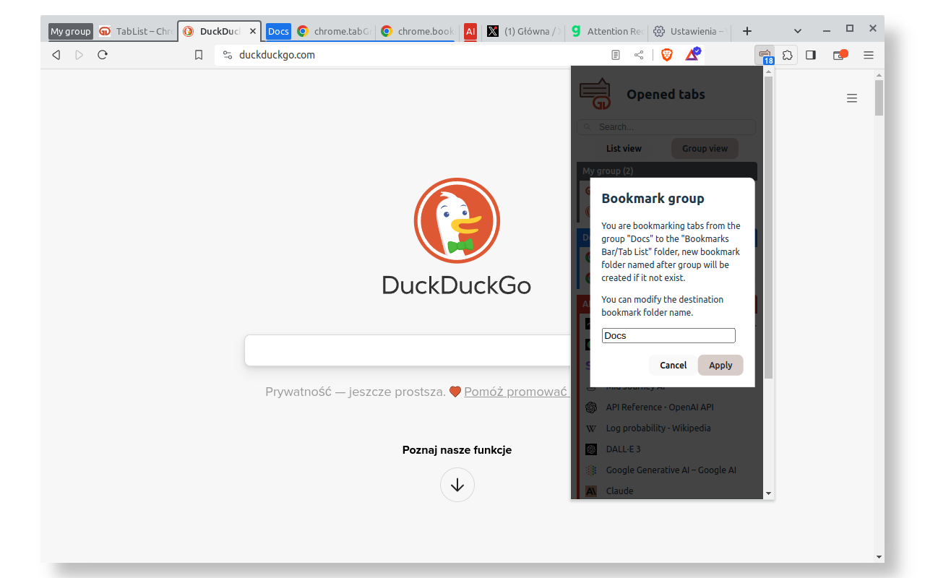The width and height of the screenshot is (925, 578).
Task: Open the Brave Wallet icon
Action: [840, 55]
